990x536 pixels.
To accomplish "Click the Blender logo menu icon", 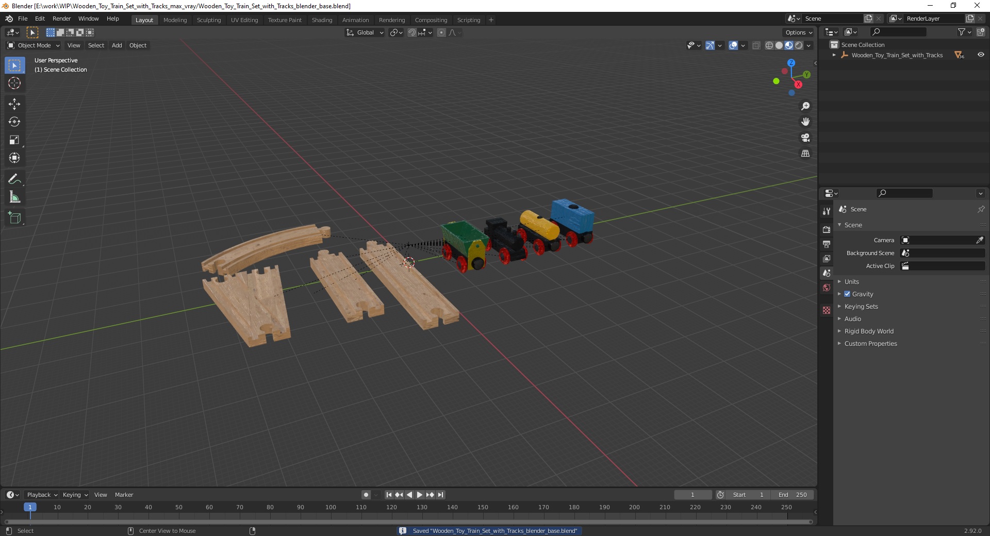I will click(x=9, y=19).
